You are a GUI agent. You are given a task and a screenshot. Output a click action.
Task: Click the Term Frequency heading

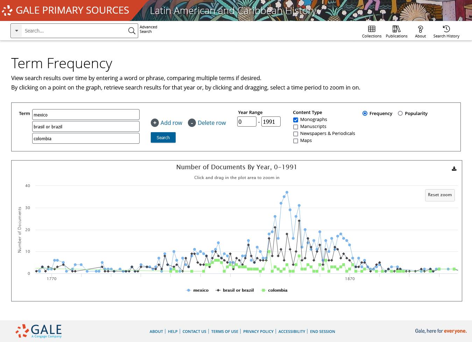62,63
